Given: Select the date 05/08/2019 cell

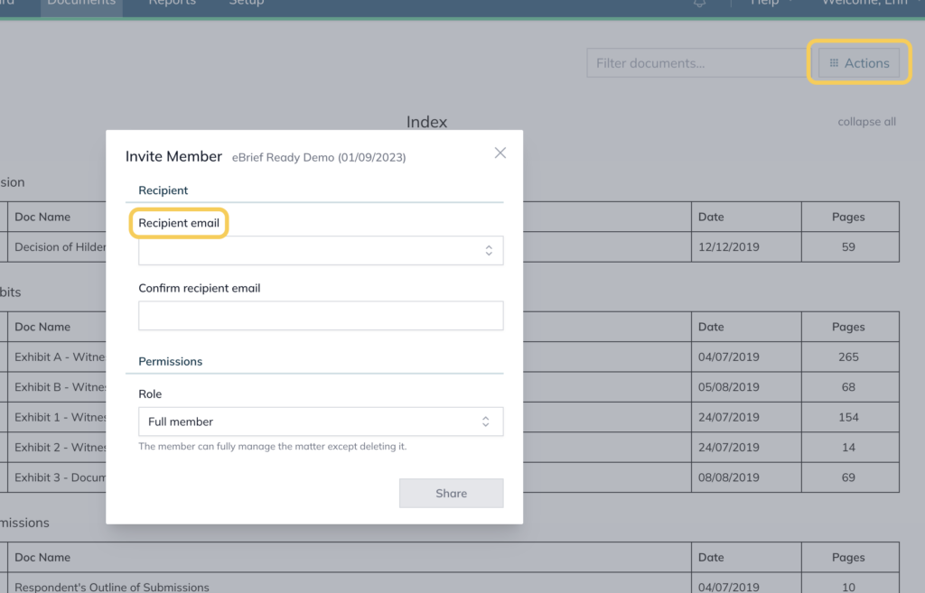Looking at the screenshot, I should point(746,386).
